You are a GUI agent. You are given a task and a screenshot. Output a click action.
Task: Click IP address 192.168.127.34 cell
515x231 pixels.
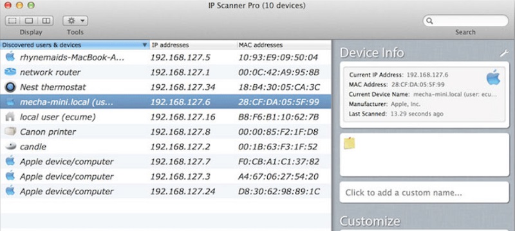coord(183,87)
